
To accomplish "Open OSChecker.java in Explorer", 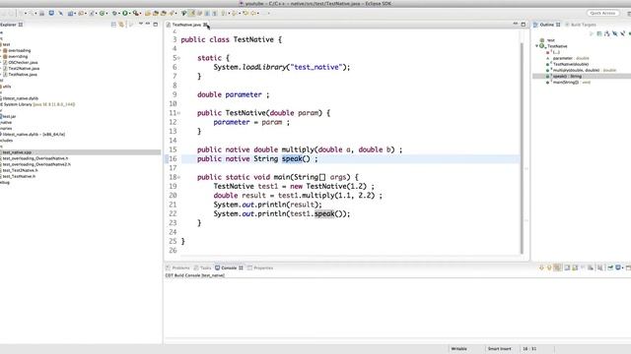I will tap(20, 62).
